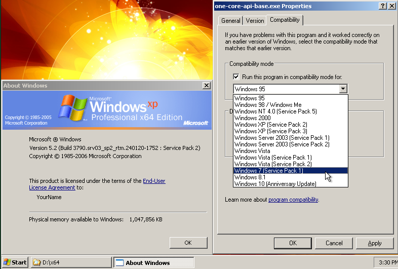The width and height of the screenshot is (398, 269).
Task: Close the one-core-api-base.exe Properties dialog
Action: pyautogui.click(x=391, y=6)
